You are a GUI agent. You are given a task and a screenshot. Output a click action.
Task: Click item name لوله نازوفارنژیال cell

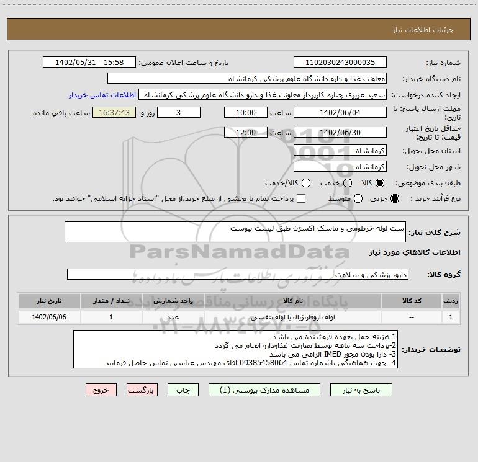pos(292,317)
